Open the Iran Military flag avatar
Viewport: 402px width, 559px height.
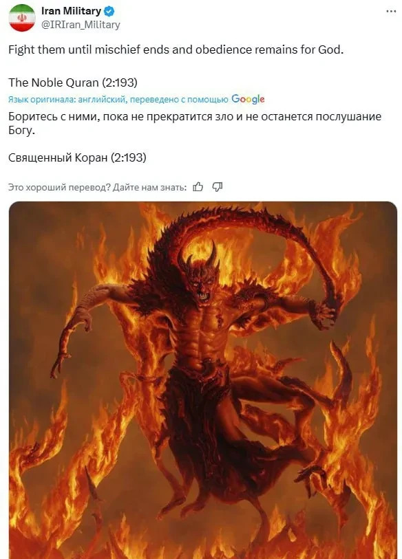pyautogui.click(x=22, y=18)
